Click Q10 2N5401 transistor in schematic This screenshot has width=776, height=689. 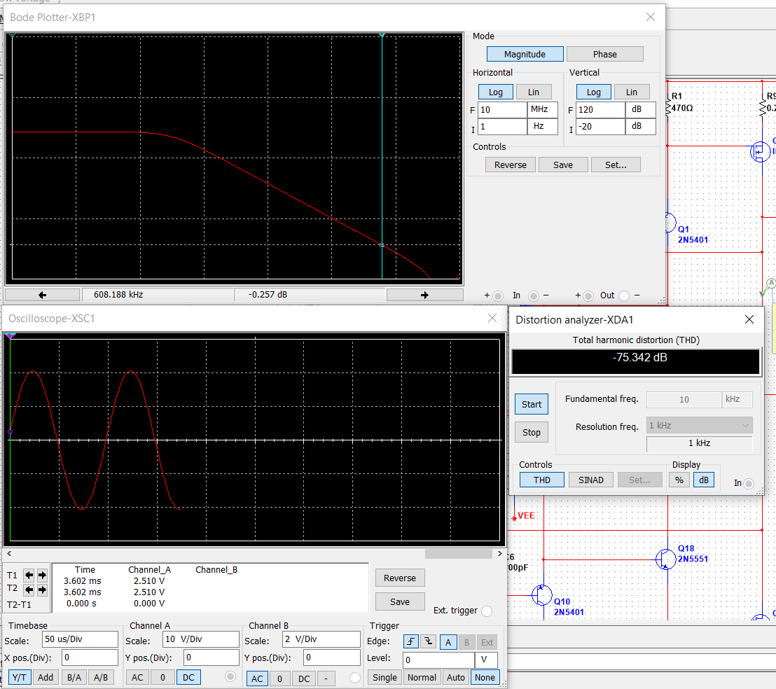(542, 595)
